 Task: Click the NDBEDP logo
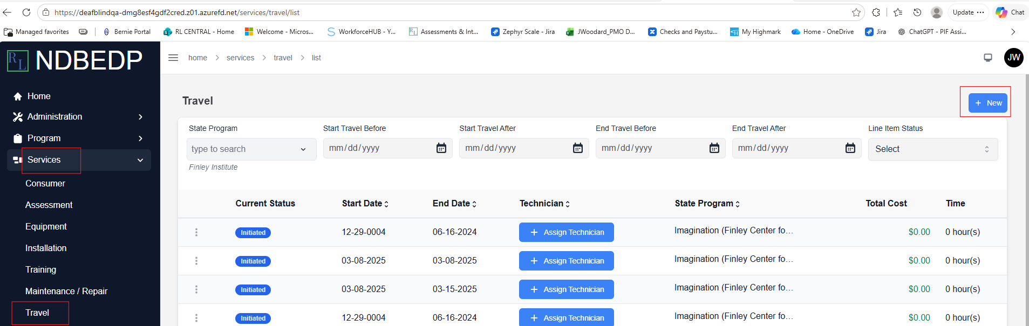coord(75,60)
